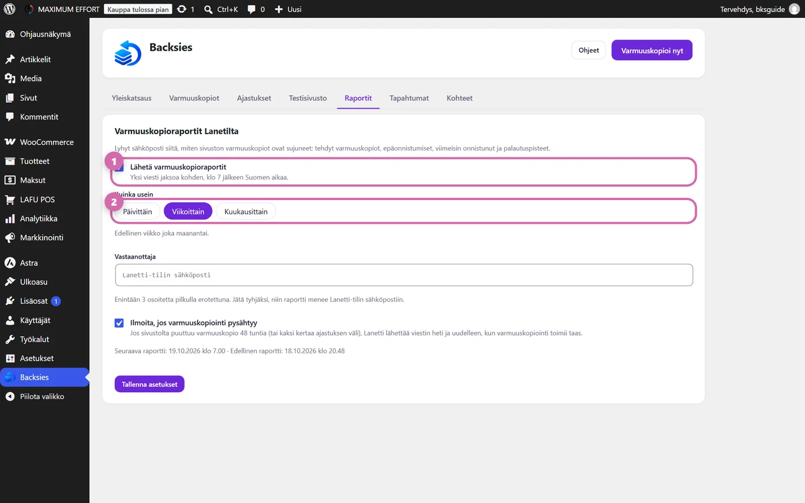This screenshot has height=503, width=805.
Task: Click the Lisäosat plugin icon
Action: pyautogui.click(x=10, y=301)
